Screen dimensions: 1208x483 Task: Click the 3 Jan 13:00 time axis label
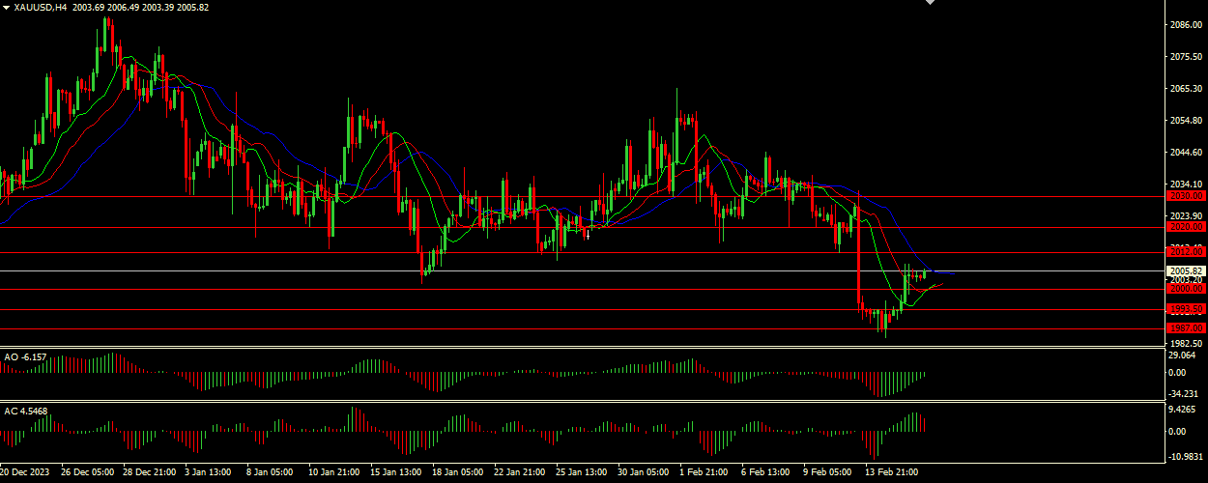point(208,473)
